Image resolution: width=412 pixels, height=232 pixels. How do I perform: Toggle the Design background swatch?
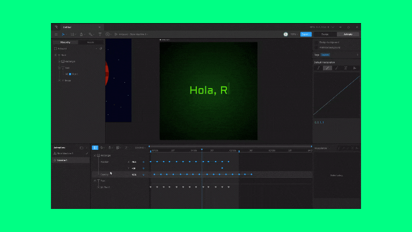click(x=317, y=42)
